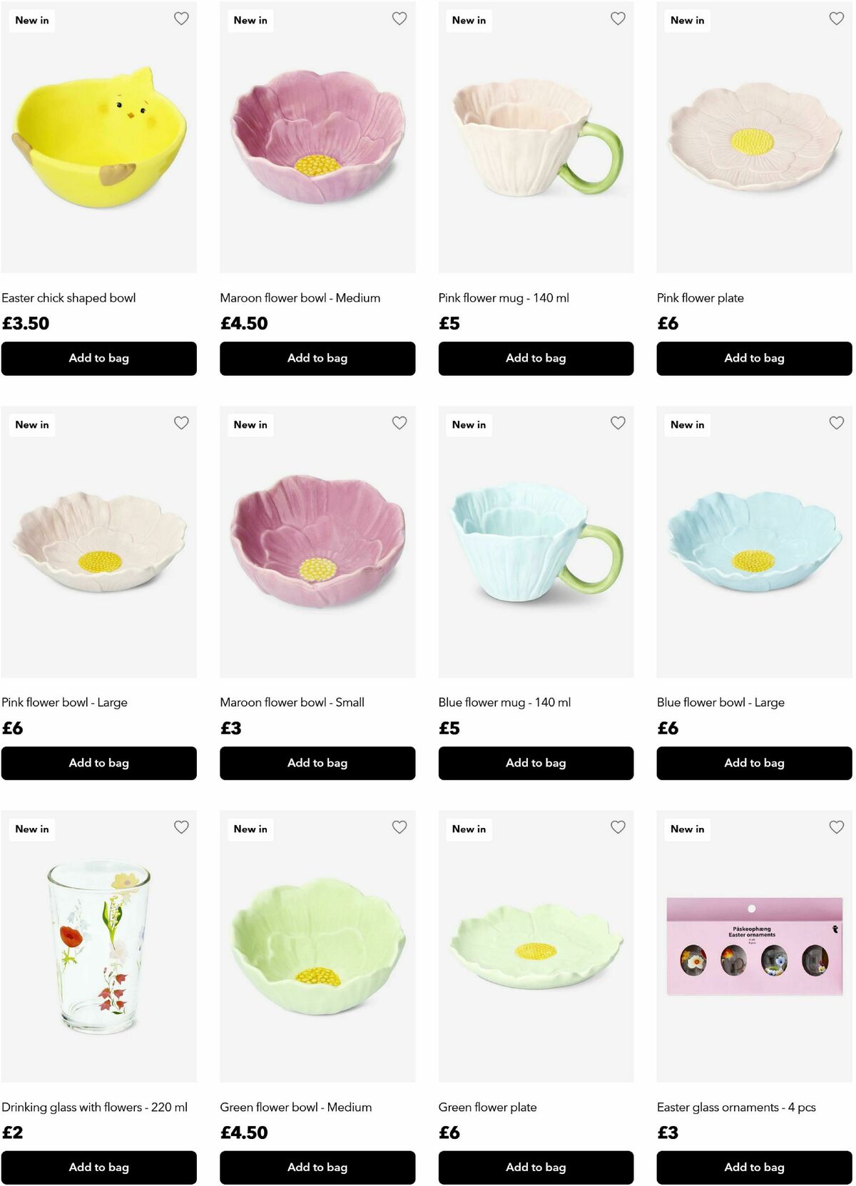The width and height of the screenshot is (856, 1186).
Task: Add Easter chick shaped bowl to bag
Action: coord(99,358)
